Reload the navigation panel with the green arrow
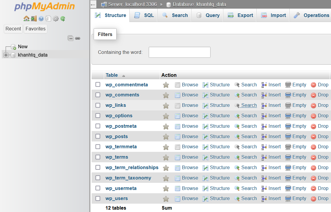This screenshot has width=331, height=212. point(63,19)
